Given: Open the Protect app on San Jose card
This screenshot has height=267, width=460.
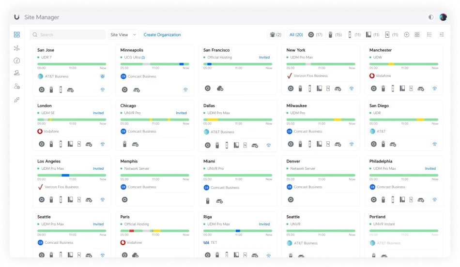Looking at the screenshot, I should 51,89.
